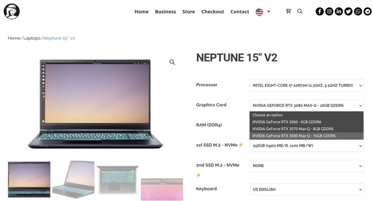Open the Facebook social icon

pos(319,11)
